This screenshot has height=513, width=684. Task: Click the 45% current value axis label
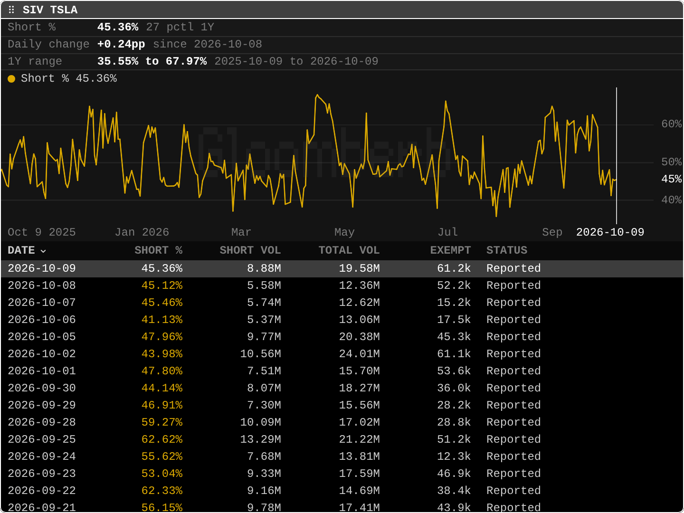[x=672, y=179]
